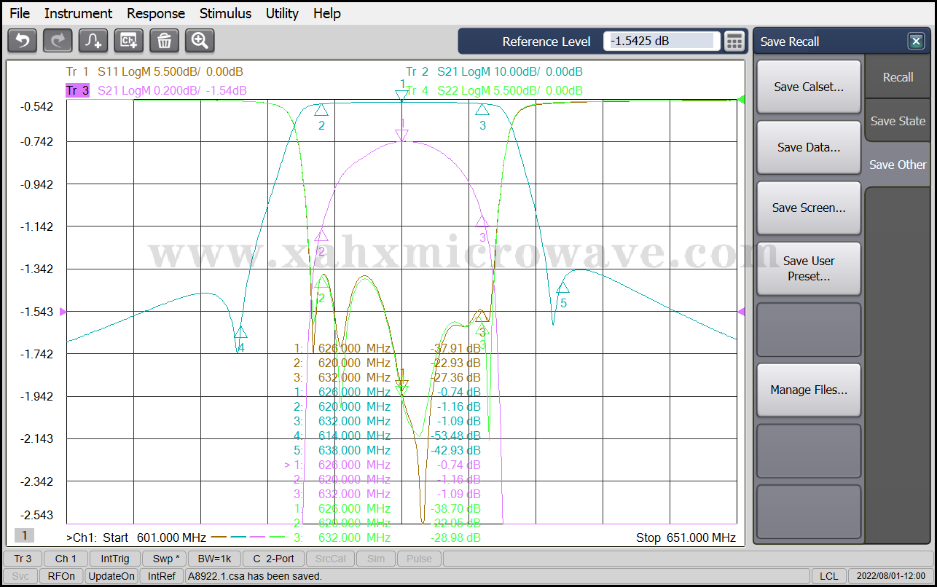
Task: Click the Redo toolbar icon
Action: tap(58, 41)
